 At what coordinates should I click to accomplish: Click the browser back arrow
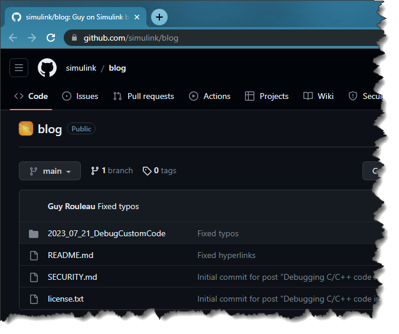click(x=13, y=38)
